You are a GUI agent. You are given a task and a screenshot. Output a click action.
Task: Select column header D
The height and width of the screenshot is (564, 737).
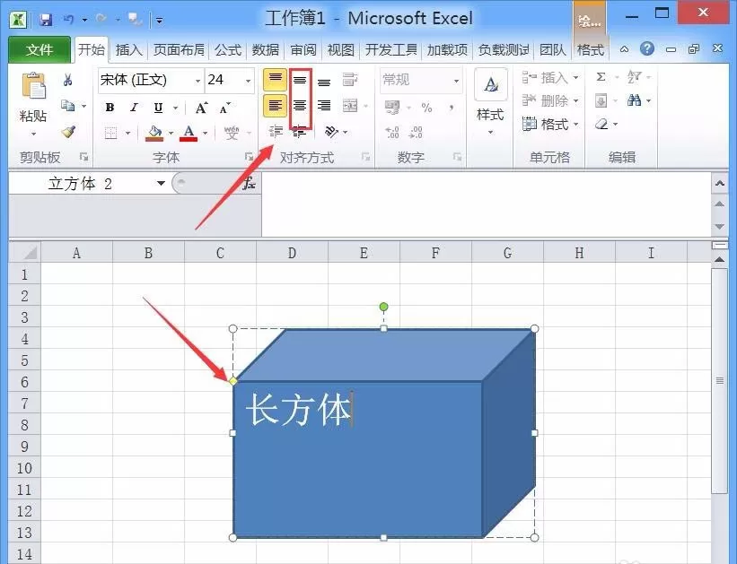[292, 253]
